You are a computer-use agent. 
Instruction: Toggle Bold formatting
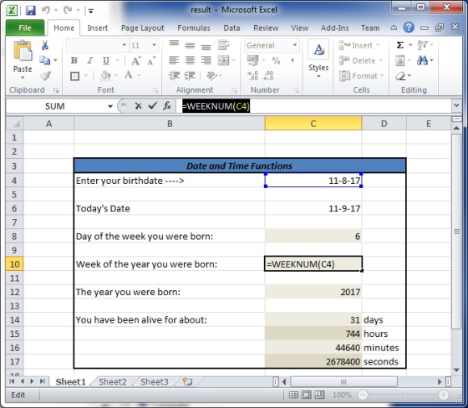[74, 61]
